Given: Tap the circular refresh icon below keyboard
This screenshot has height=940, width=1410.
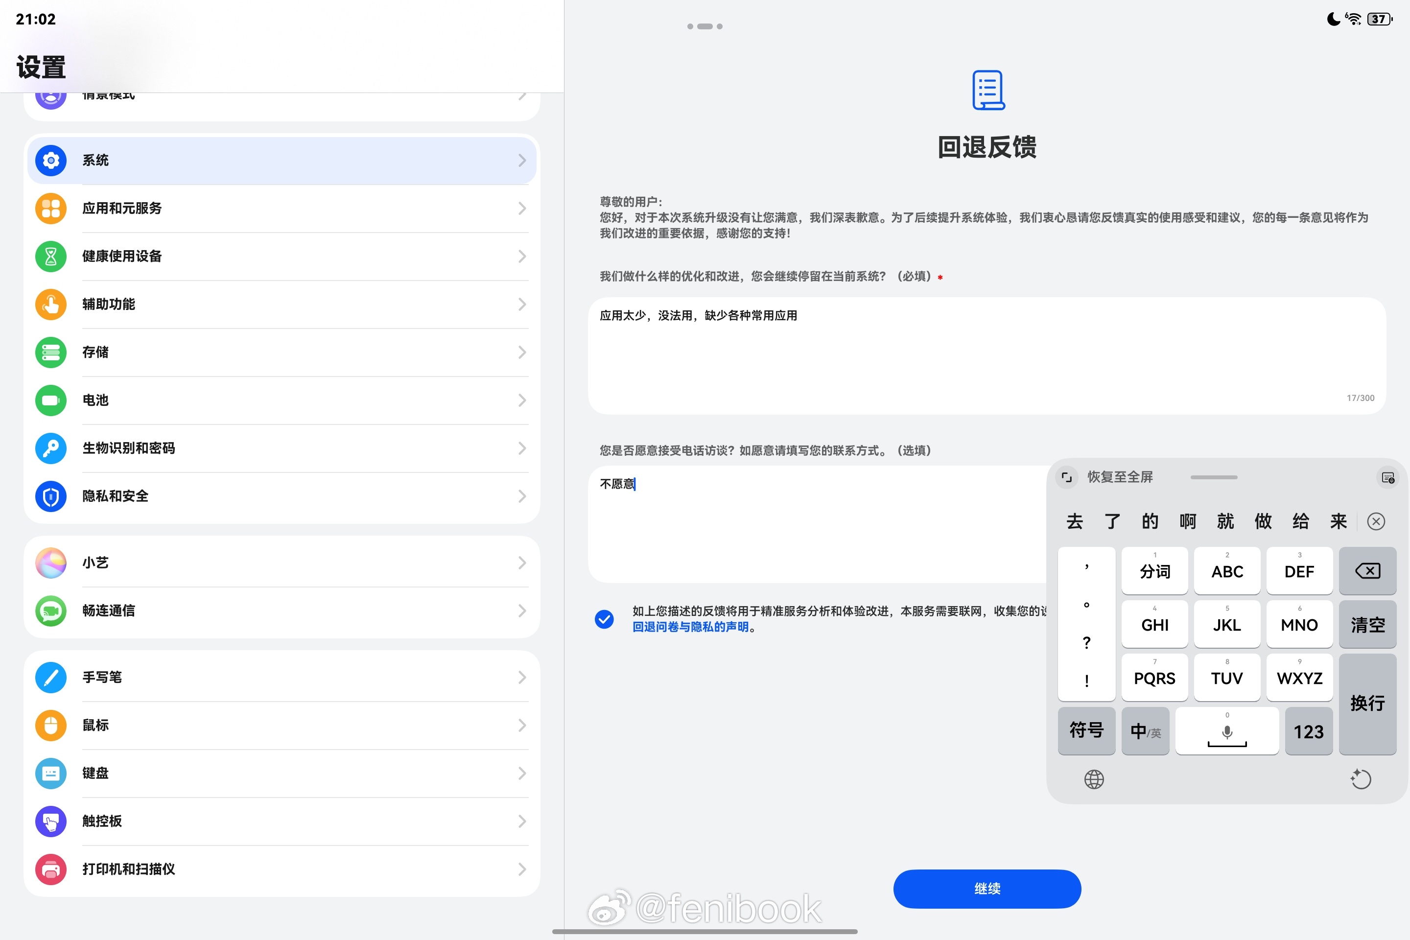Looking at the screenshot, I should [1360, 779].
